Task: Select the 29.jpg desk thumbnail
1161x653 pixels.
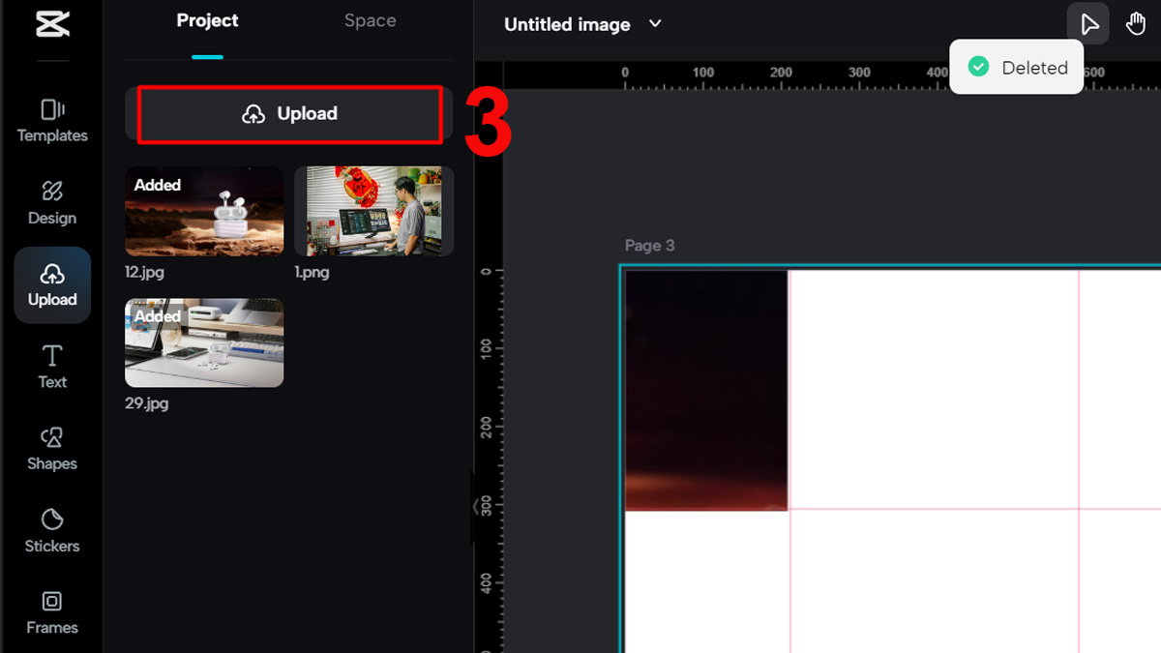Action: [x=204, y=342]
